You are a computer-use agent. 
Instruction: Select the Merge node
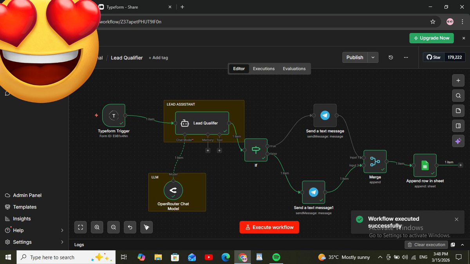375,161
